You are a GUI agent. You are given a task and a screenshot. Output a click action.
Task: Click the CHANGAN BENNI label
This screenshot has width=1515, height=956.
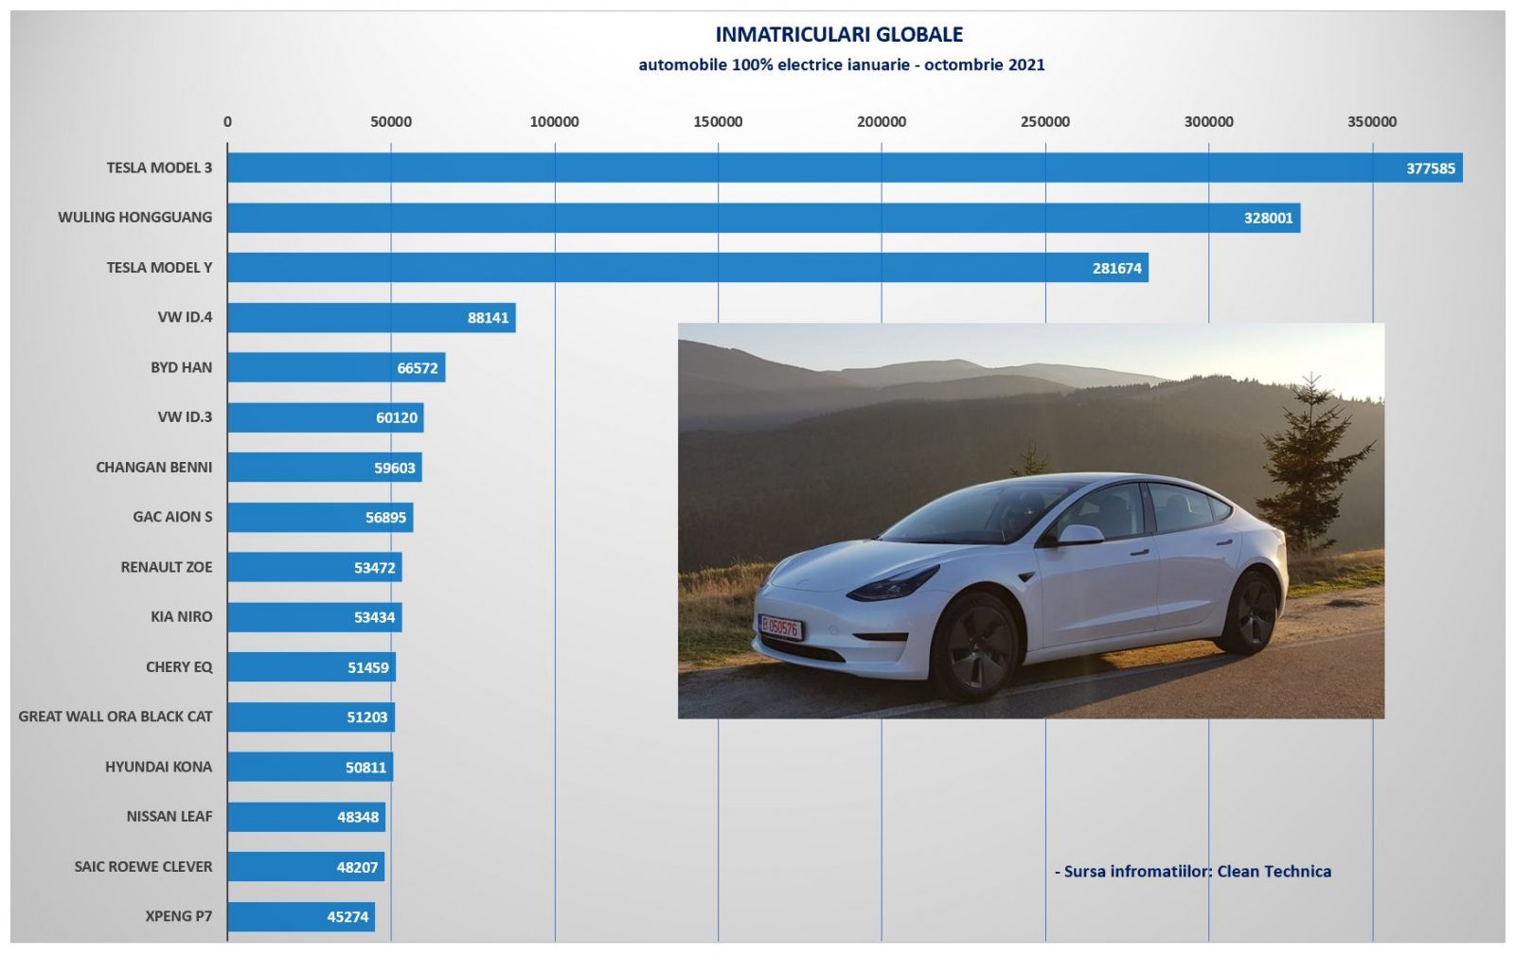[153, 468]
